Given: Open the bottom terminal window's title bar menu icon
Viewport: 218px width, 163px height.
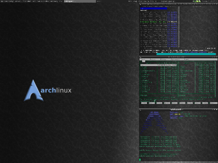Looking at the screenshot, I should [140, 110].
